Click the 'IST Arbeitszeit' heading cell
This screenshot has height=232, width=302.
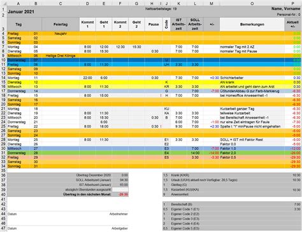tap(178, 24)
